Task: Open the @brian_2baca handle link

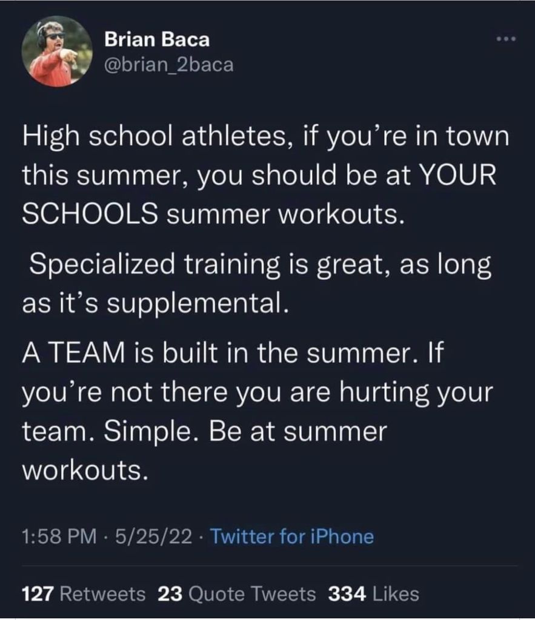Action: coord(169,65)
